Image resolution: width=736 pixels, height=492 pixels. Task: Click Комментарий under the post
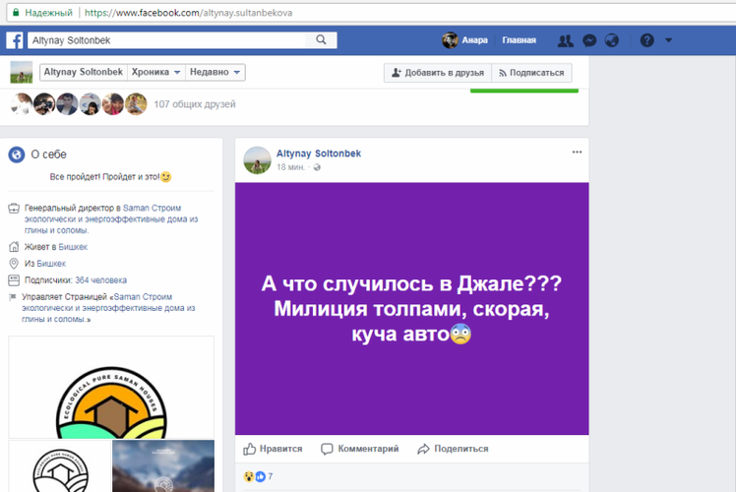360,449
